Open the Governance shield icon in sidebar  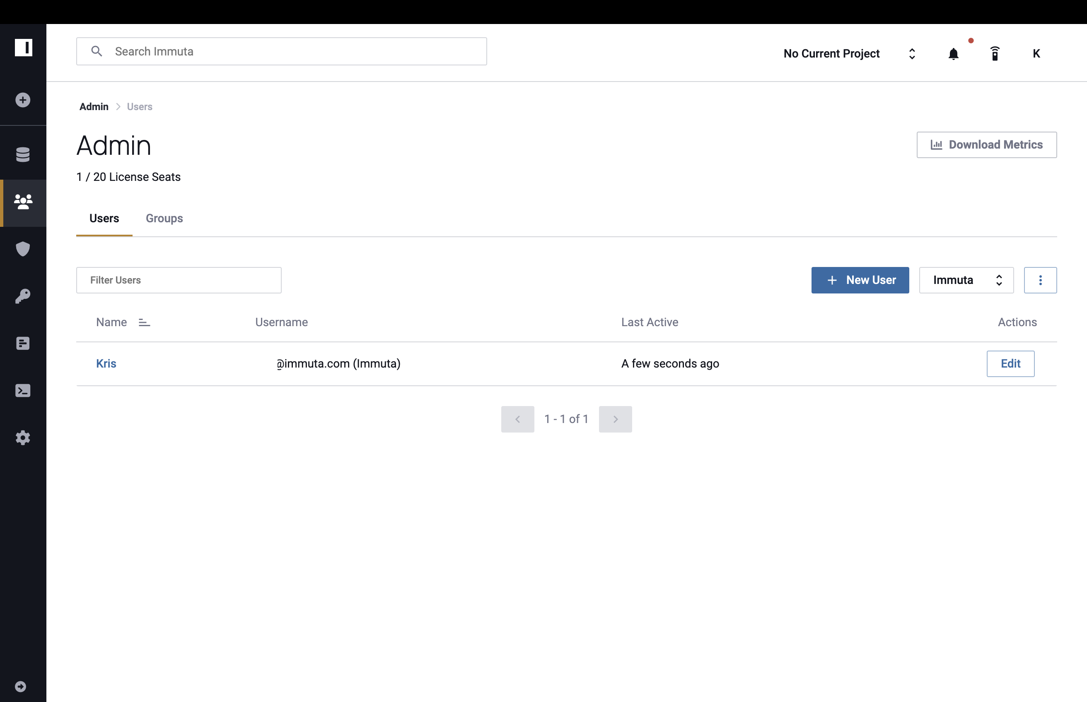point(23,249)
